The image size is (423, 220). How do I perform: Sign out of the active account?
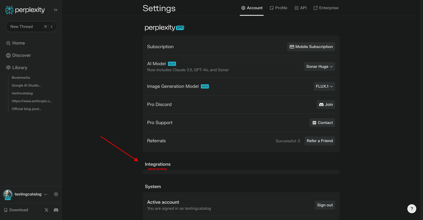pos(324,205)
